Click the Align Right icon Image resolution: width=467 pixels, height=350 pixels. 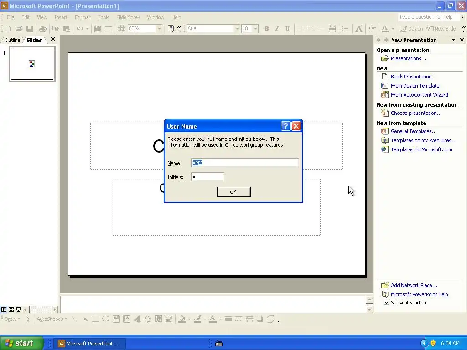pos(322,29)
